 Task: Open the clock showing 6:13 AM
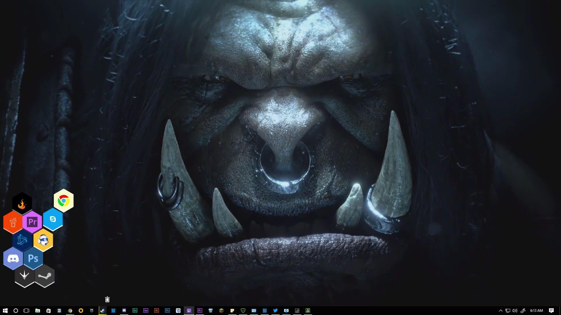pyautogui.click(x=536, y=311)
